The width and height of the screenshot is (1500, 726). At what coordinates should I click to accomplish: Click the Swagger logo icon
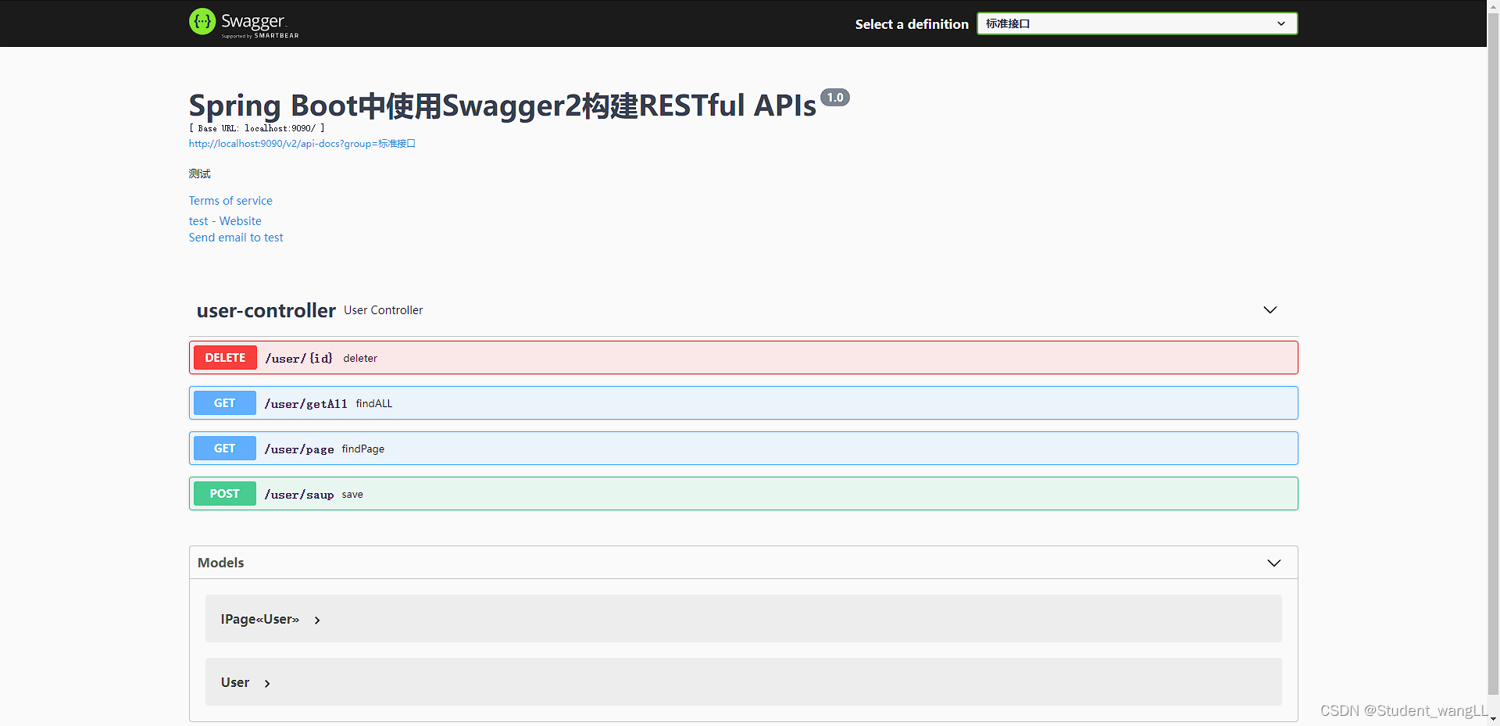[x=202, y=22]
